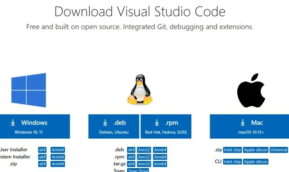Click the 'Free and built on open source' subtitle

pos(140,27)
